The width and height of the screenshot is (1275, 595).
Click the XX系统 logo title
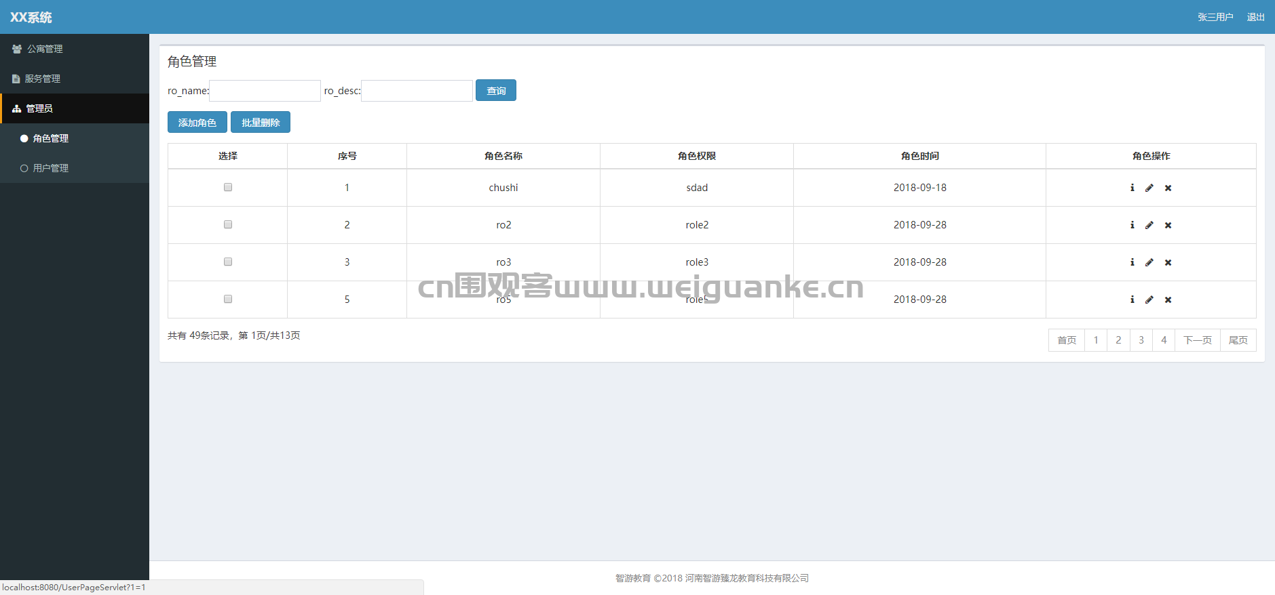(31, 17)
